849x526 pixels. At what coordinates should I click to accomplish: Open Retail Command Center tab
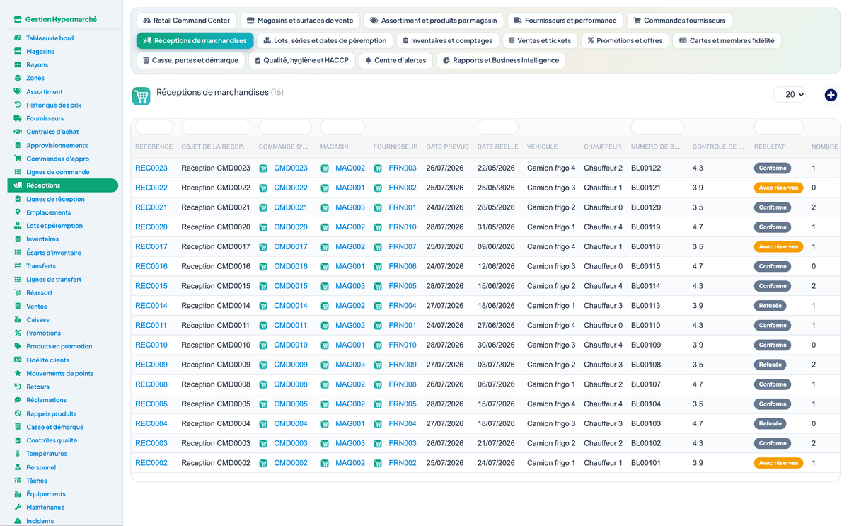(x=185, y=21)
